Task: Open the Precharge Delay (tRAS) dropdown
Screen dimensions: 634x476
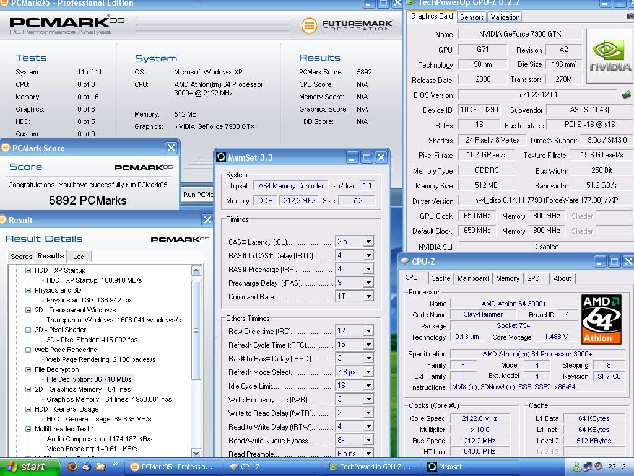Action: [368, 283]
